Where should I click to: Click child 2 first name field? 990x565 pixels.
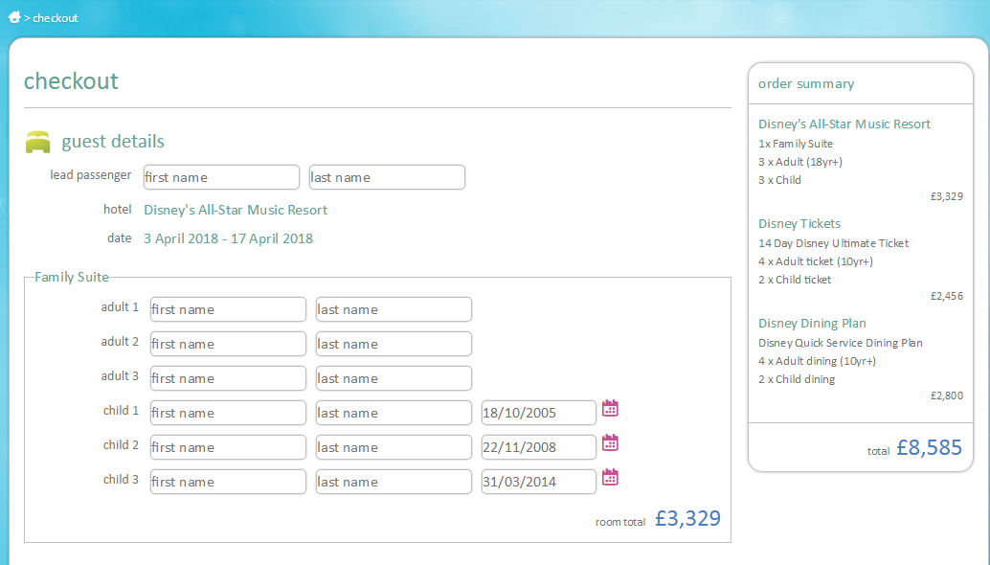[228, 447]
